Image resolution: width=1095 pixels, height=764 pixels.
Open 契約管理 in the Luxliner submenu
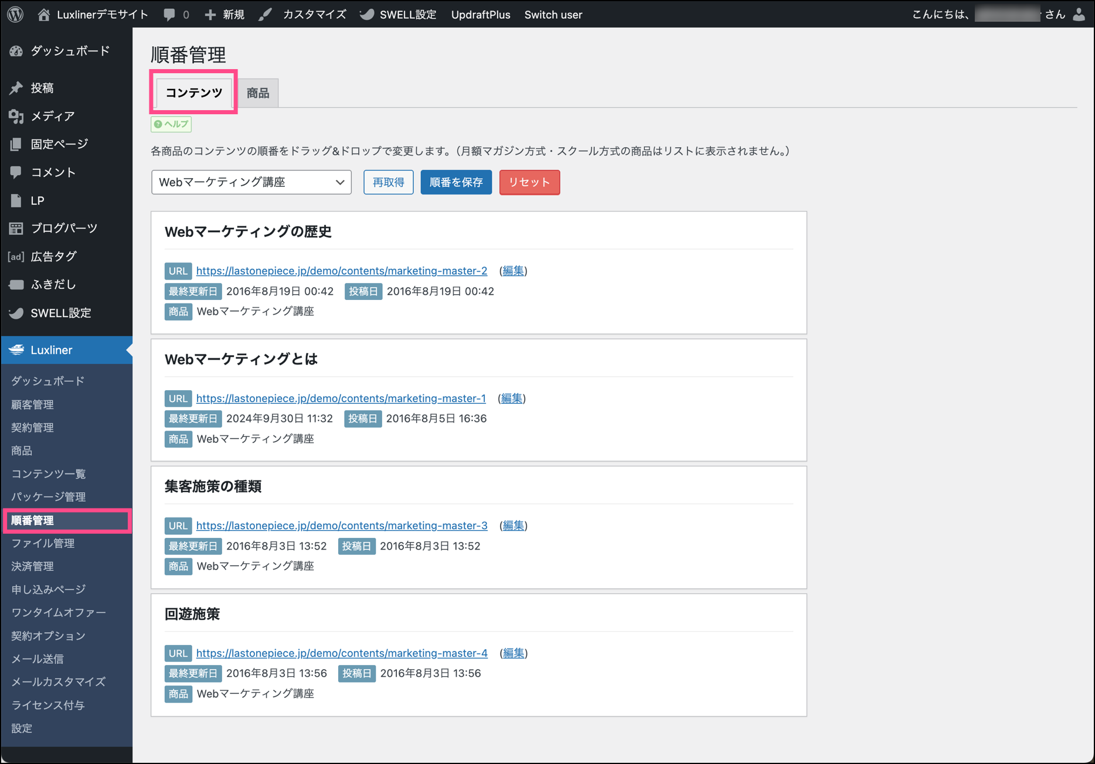point(33,428)
